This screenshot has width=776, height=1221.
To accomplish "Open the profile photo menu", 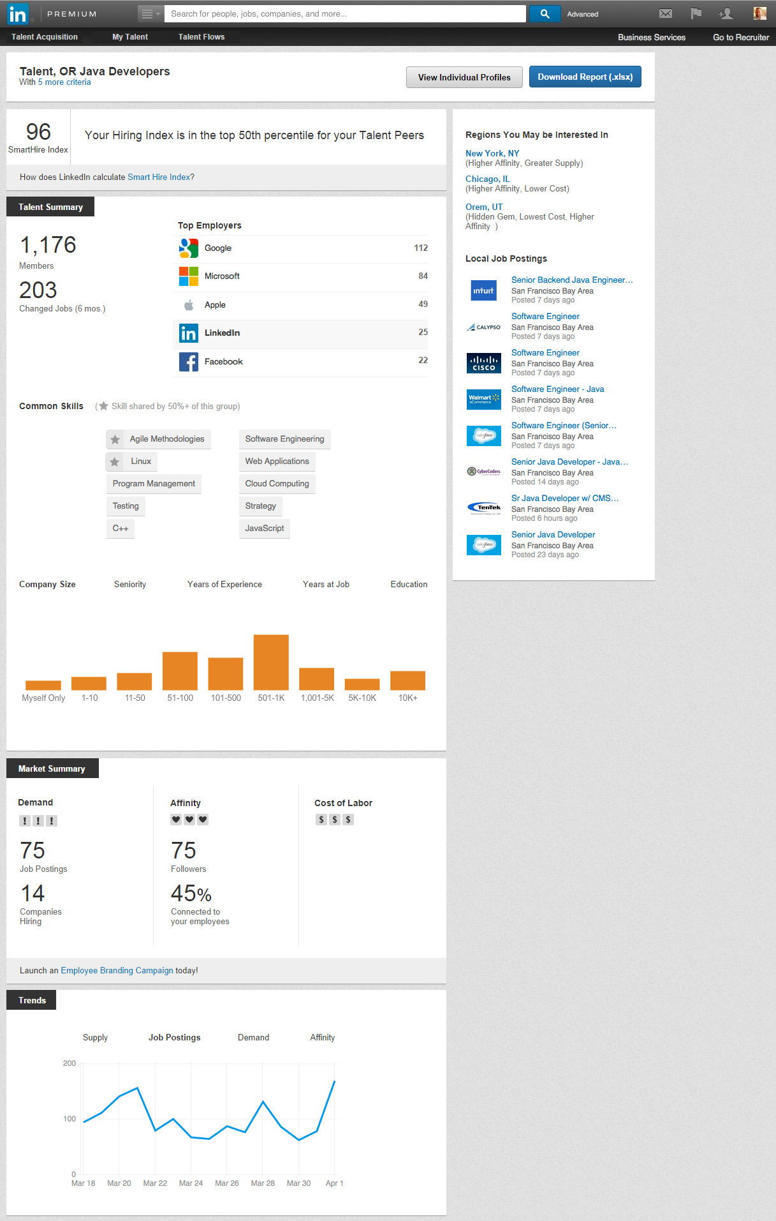I will pyautogui.click(x=759, y=13).
